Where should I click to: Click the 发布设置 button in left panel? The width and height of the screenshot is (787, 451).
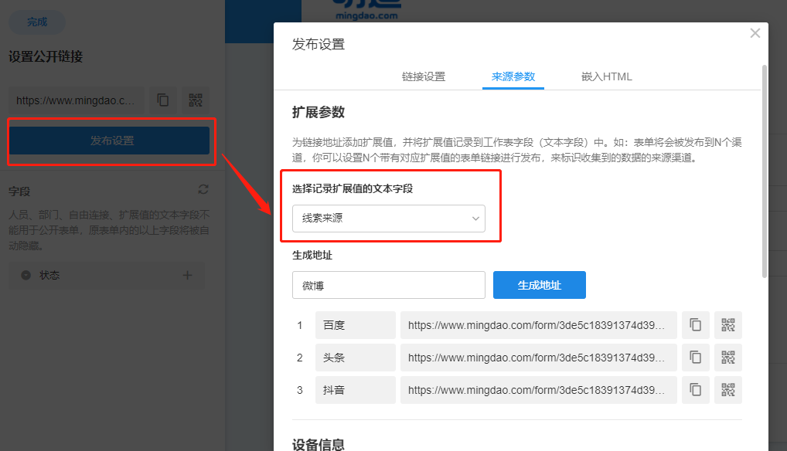pos(110,141)
